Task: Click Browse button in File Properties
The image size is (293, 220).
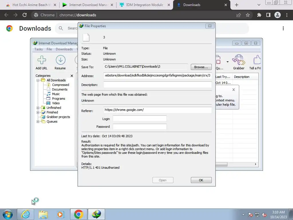Action: pyautogui.click(x=201, y=67)
